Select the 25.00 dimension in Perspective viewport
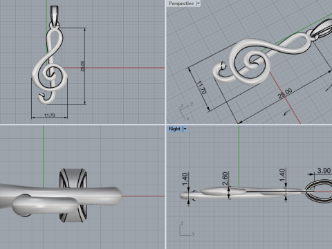 point(285,93)
